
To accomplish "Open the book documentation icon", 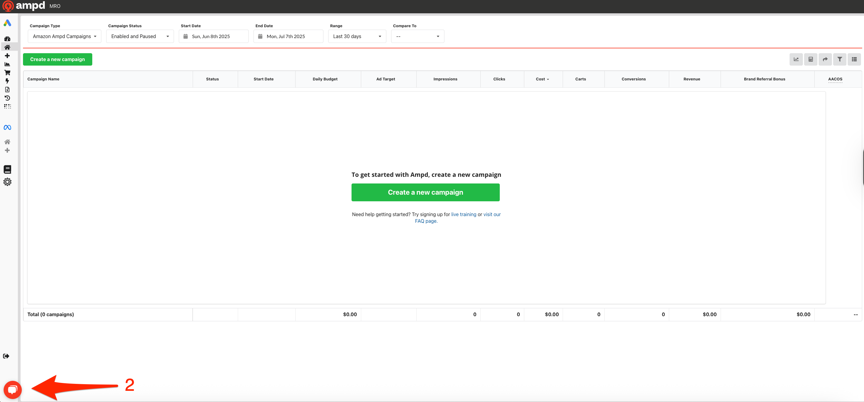I will 7,169.
